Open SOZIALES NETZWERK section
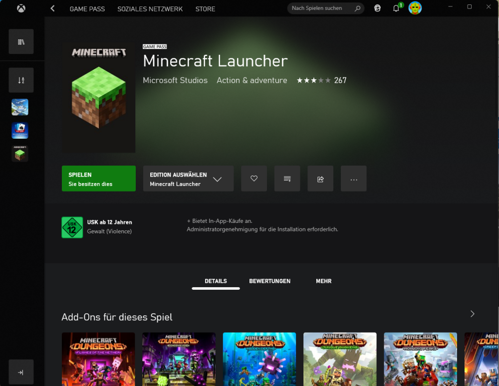 (150, 9)
